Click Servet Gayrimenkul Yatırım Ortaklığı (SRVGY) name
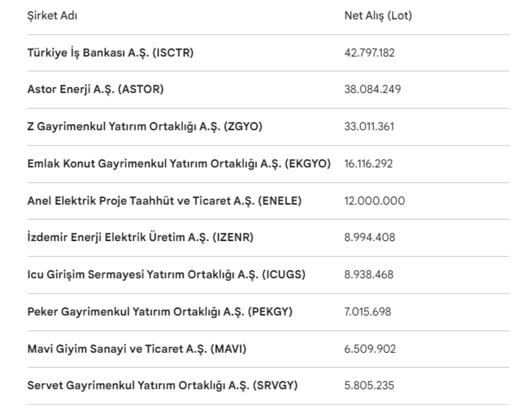The image size is (531, 413). pyautogui.click(x=163, y=386)
